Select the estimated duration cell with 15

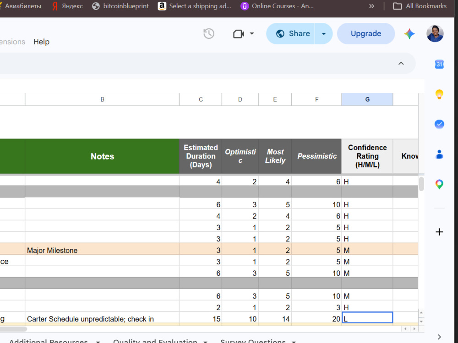pyautogui.click(x=201, y=319)
